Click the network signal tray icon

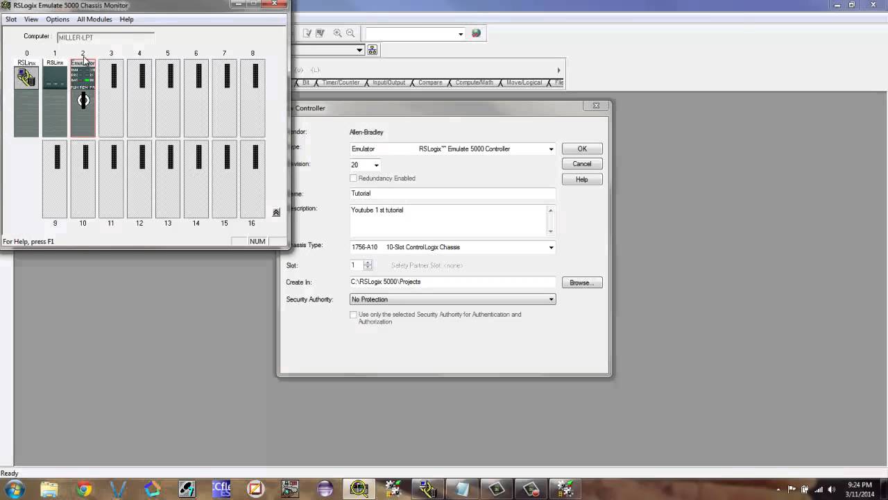818,490
